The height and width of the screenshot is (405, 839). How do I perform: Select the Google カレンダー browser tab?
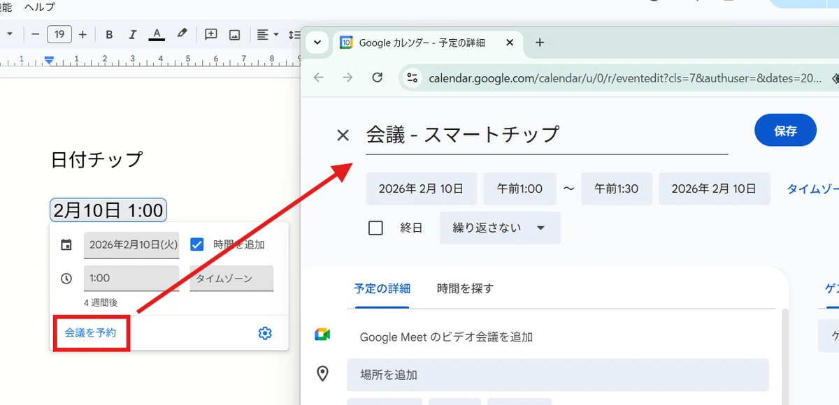428,43
